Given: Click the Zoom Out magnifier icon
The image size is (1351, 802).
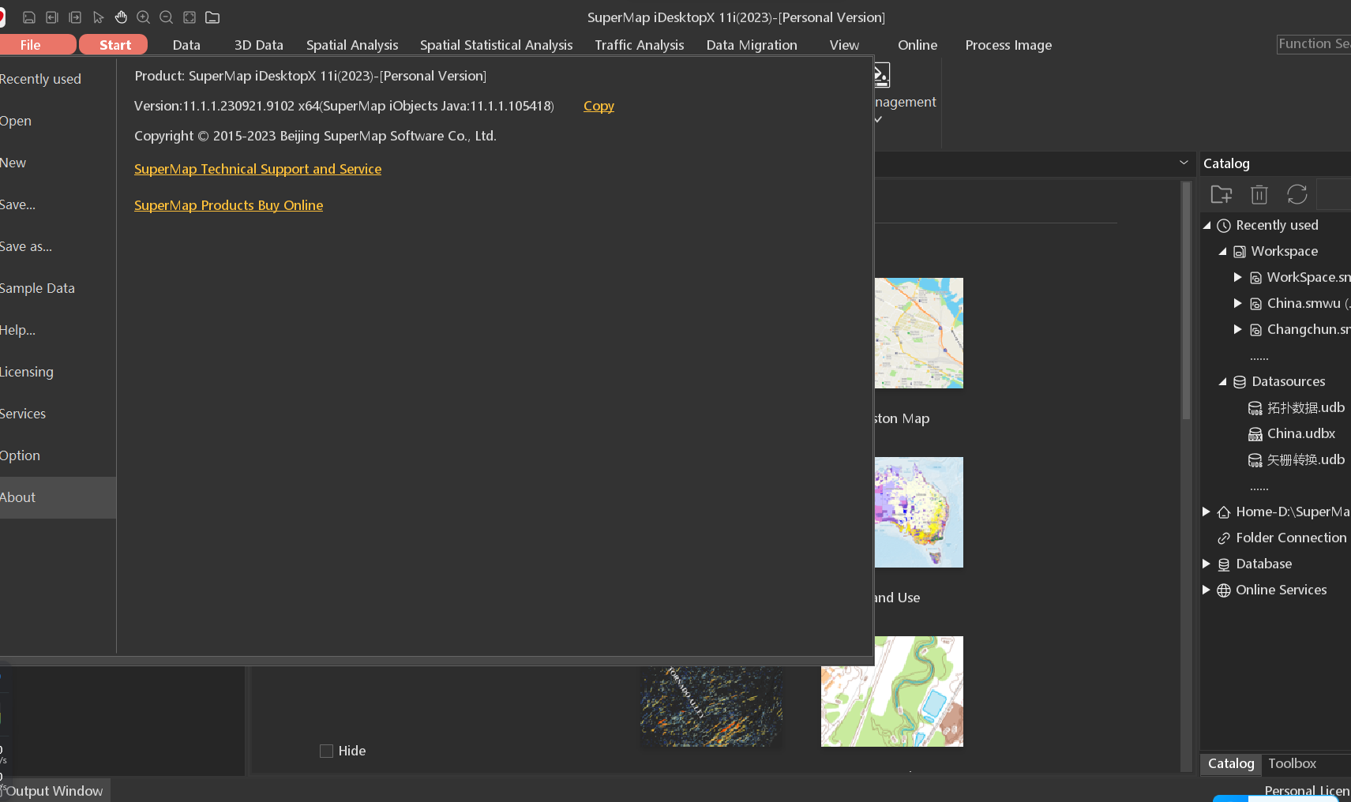Looking at the screenshot, I should (167, 17).
